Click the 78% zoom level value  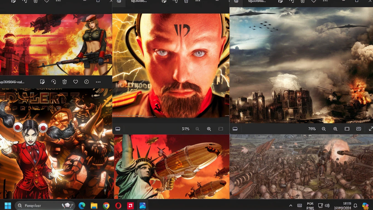tap(312, 129)
